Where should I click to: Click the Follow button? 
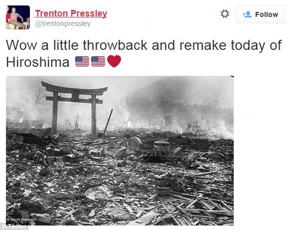click(260, 14)
